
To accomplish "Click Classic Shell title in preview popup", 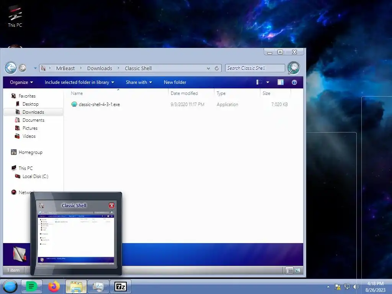I will click(74, 206).
